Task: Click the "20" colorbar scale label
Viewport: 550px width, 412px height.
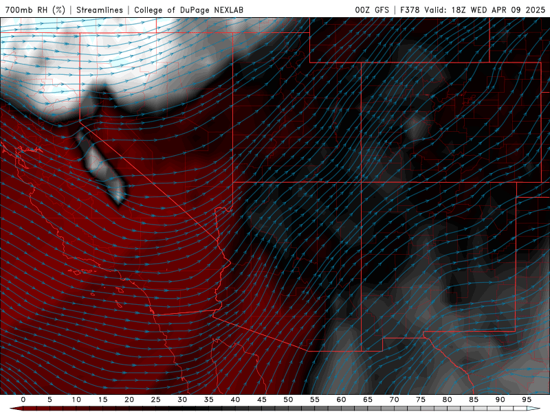Action: click(x=129, y=400)
